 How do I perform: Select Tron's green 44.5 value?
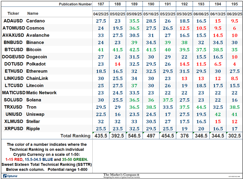(201, 107)
